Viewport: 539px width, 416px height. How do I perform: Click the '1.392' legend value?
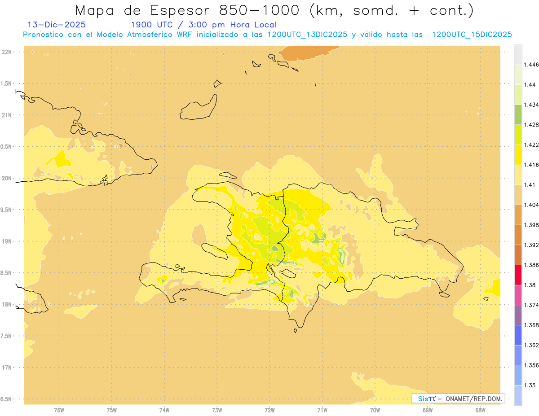coord(531,245)
